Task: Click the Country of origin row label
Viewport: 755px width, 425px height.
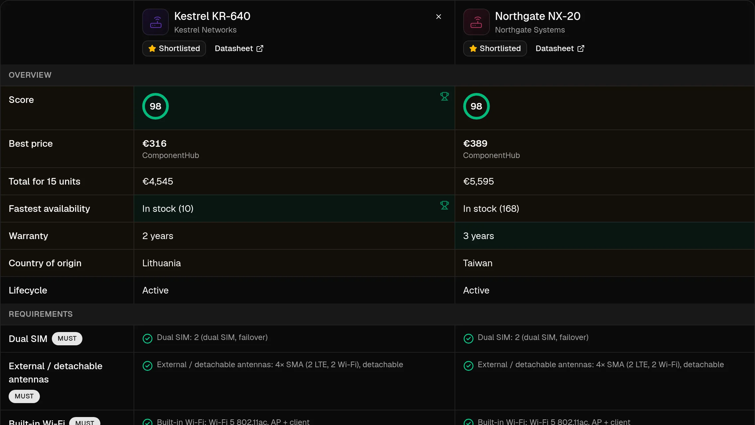Action: [x=45, y=263]
